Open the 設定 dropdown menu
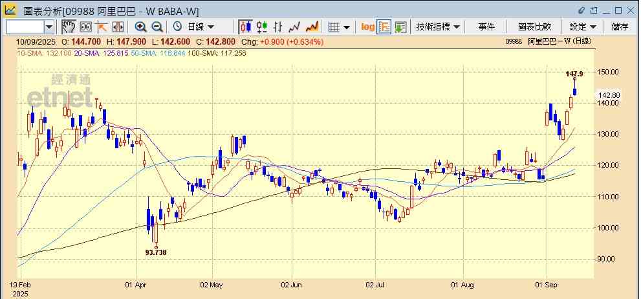 [x=583, y=27]
